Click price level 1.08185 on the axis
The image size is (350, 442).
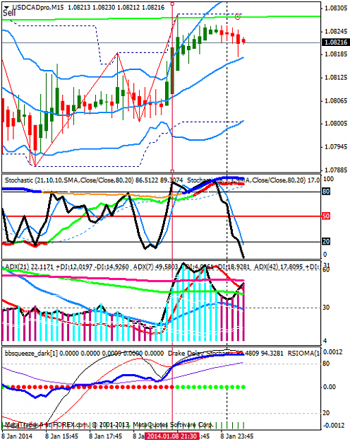coord(336,54)
